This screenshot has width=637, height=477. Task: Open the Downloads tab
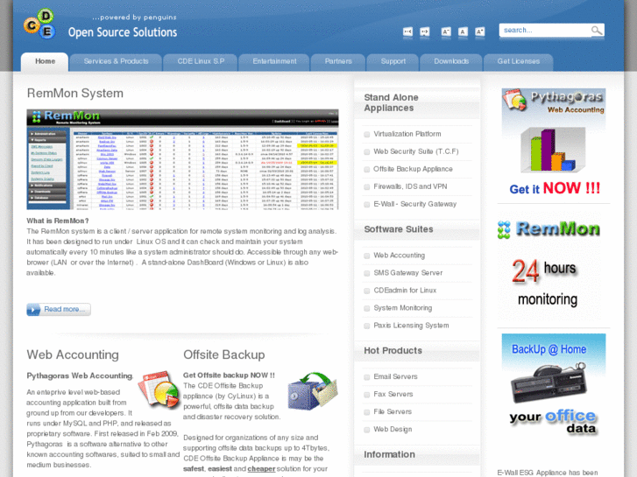[x=451, y=61]
